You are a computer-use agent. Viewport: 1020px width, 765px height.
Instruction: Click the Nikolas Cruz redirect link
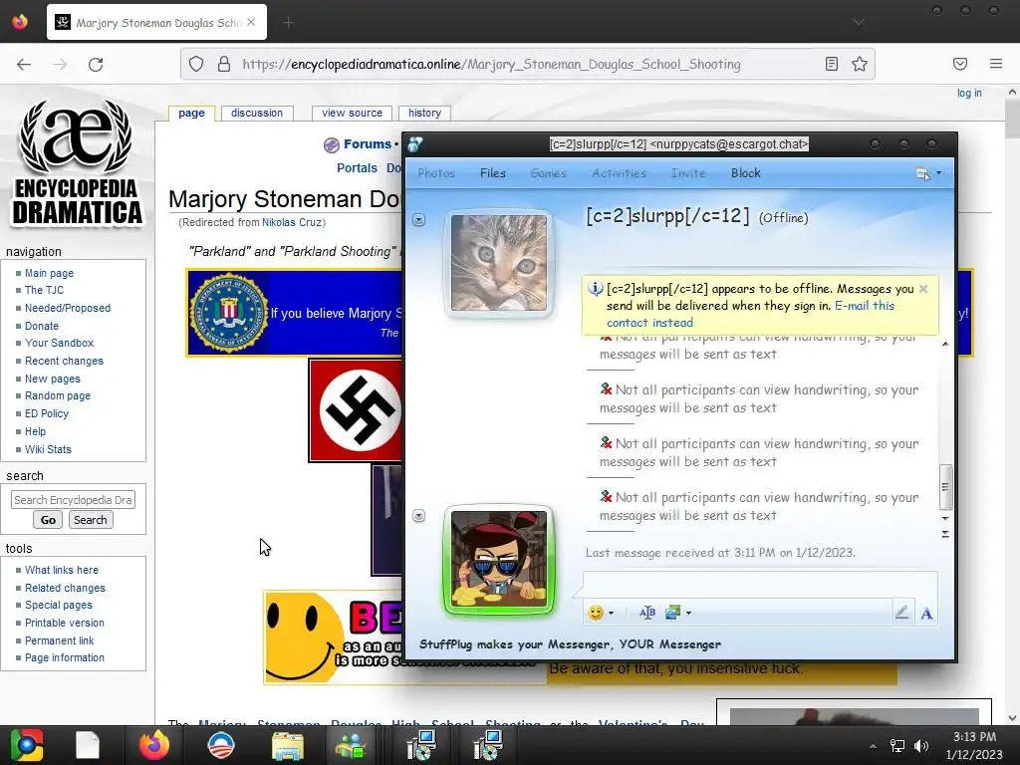click(x=292, y=222)
